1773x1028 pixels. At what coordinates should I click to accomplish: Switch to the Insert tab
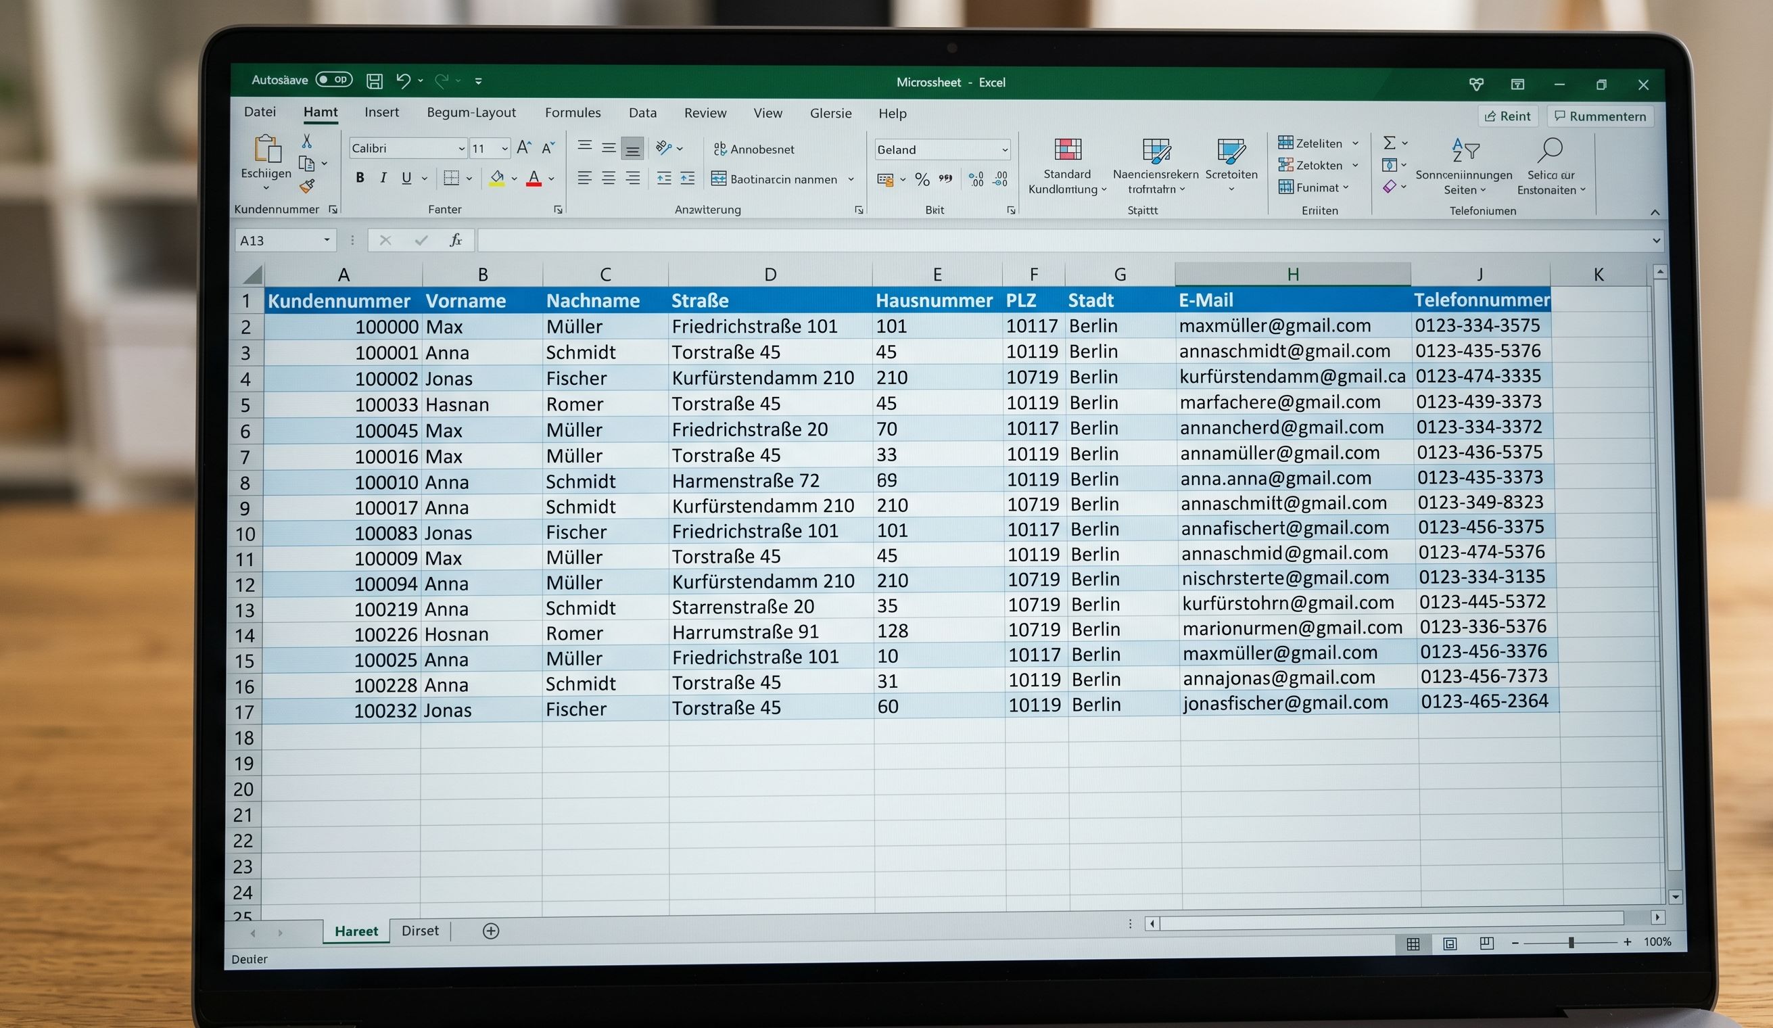[x=381, y=112]
